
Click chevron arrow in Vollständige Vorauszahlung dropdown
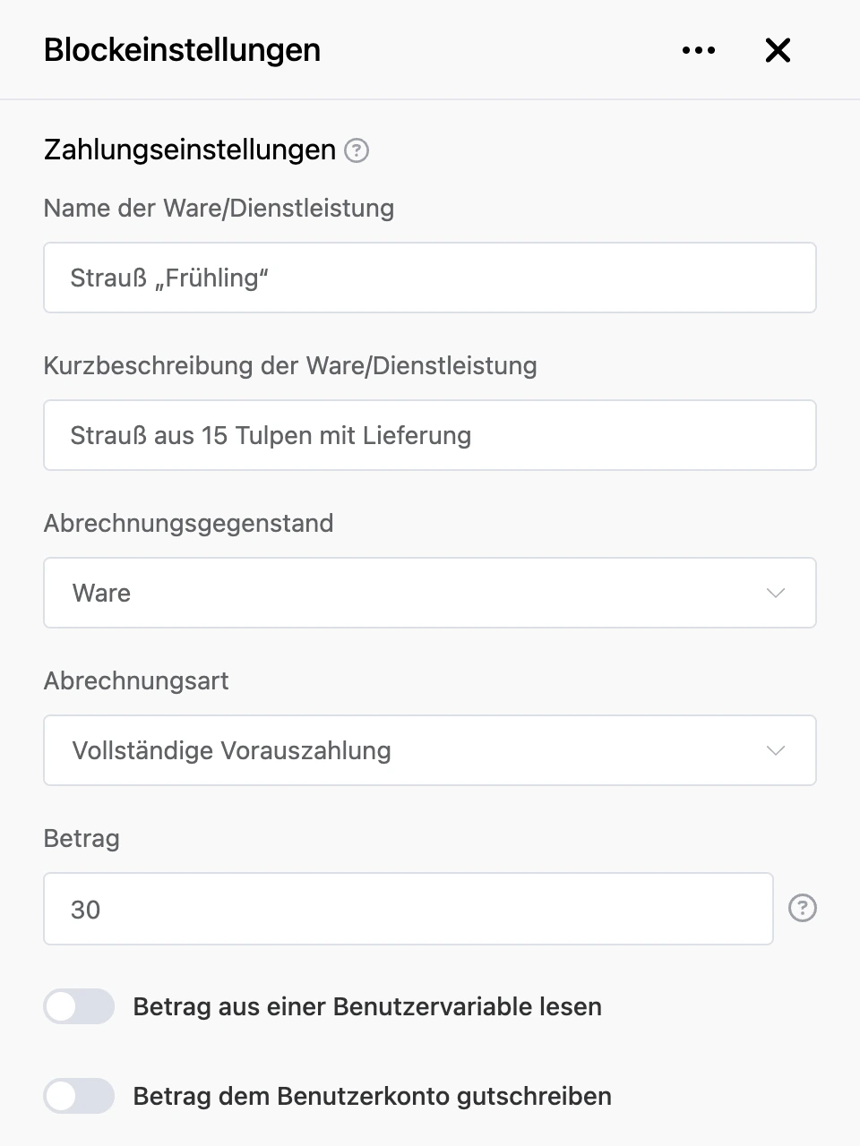click(x=776, y=750)
